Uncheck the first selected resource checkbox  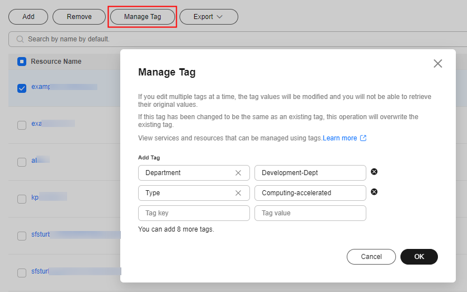(22, 88)
